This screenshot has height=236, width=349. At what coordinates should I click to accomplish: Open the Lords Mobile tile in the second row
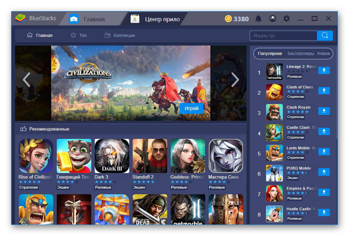tap(36, 209)
